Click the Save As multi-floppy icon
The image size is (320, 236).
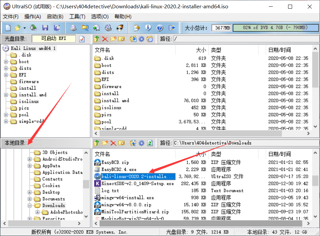(57, 28)
